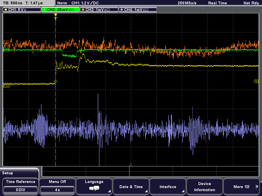This screenshot has height=196, width=262.
Task: Click the C1 ground level marker
Action: point(7,86)
